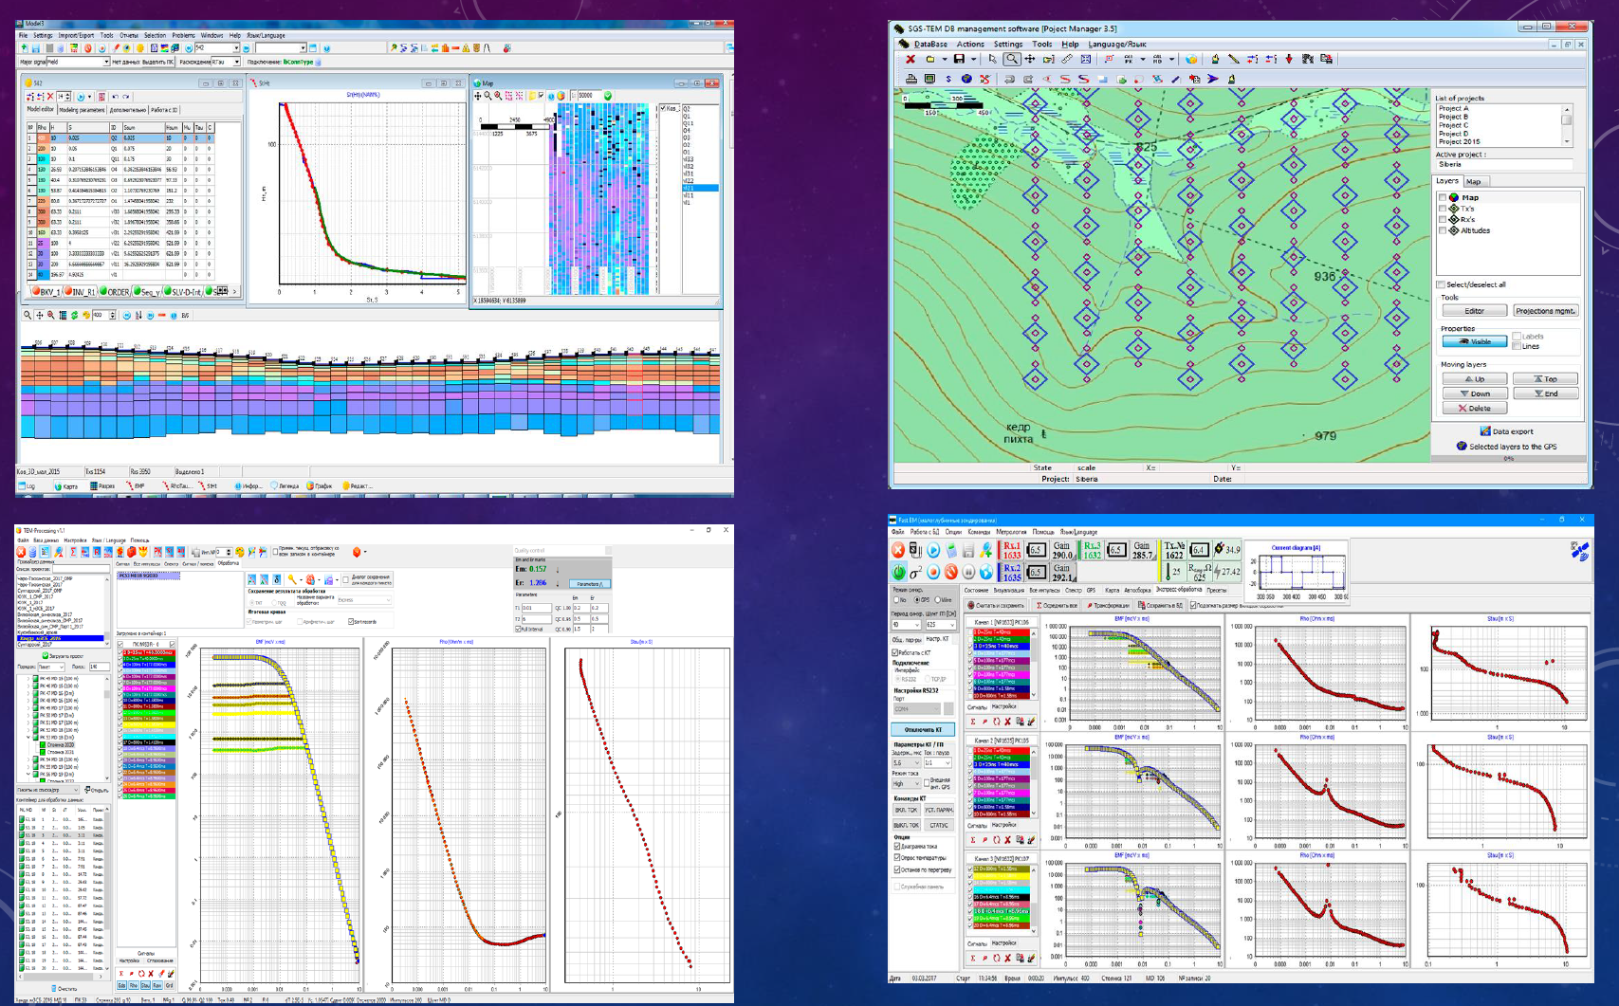Viewport: 1619px width, 1006px height.
Task: Toggle the Lines checkbox under Properties
Action: pyautogui.click(x=1517, y=346)
